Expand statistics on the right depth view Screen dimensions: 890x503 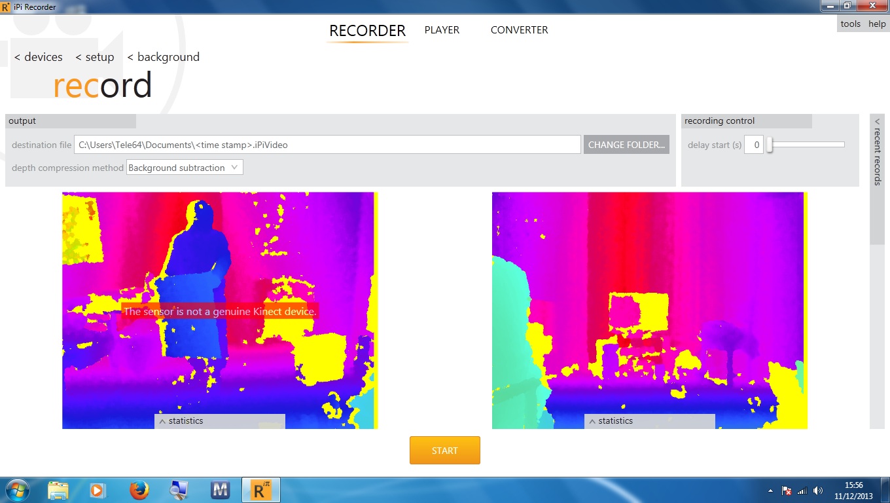point(649,421)
